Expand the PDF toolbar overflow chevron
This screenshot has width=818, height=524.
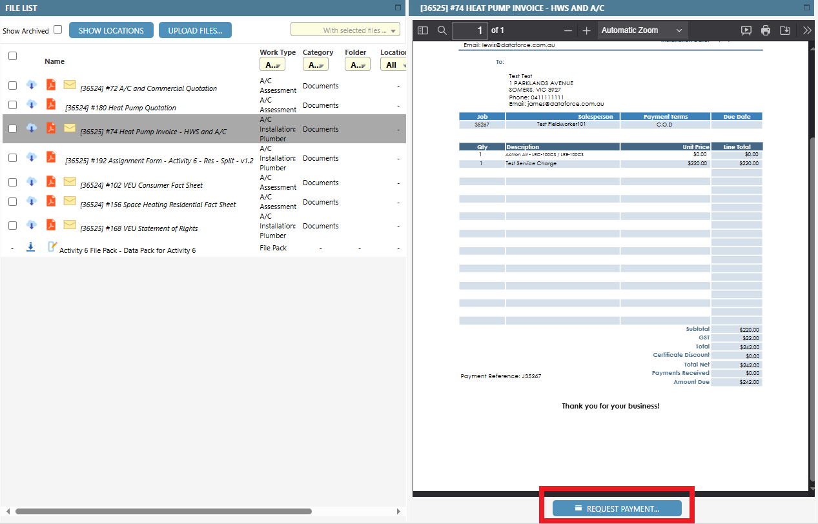tap(806, 30)
